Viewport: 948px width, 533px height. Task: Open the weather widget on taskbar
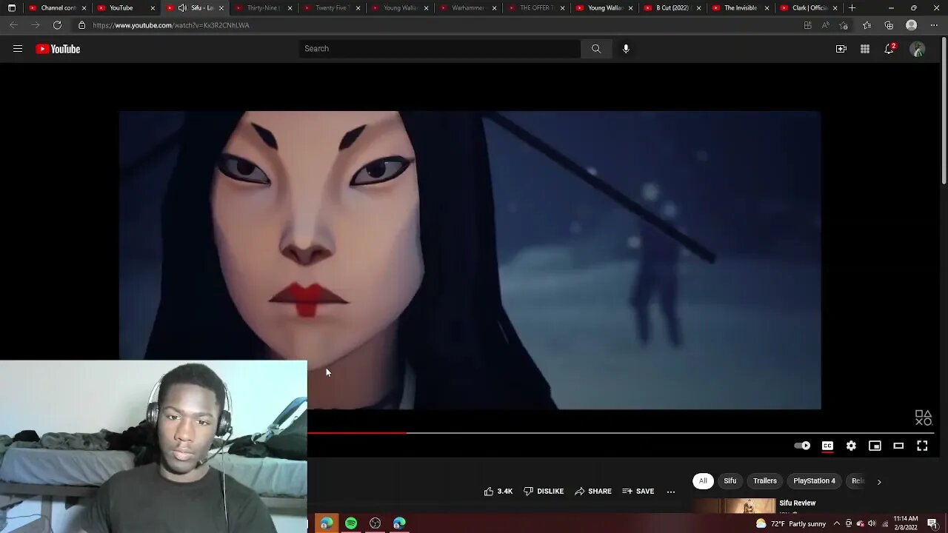pyautogui.click(x=791, y=523)
